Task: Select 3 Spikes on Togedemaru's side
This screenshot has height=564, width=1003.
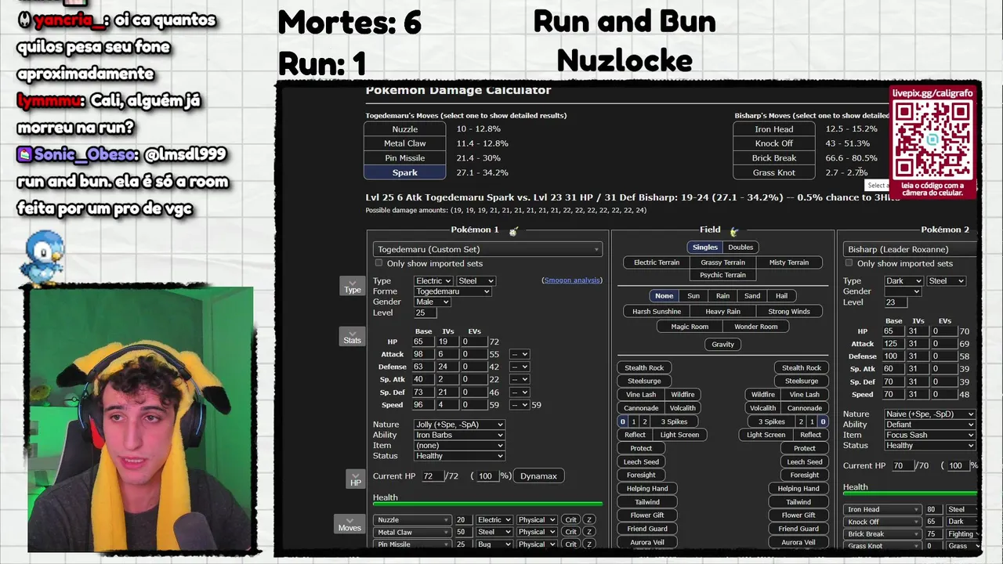Action: (674, 421)
